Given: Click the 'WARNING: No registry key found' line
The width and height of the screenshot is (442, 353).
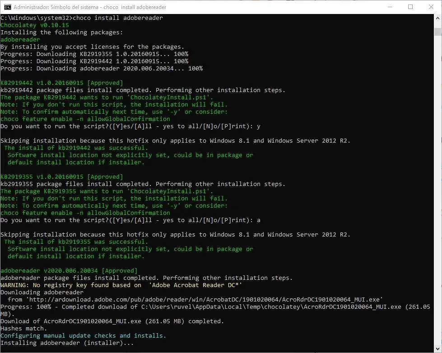Looking at the screenshot, I should 121,285.
